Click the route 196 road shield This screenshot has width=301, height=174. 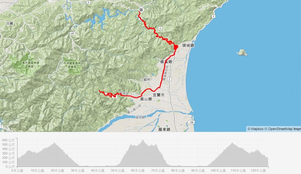(191, 122)
